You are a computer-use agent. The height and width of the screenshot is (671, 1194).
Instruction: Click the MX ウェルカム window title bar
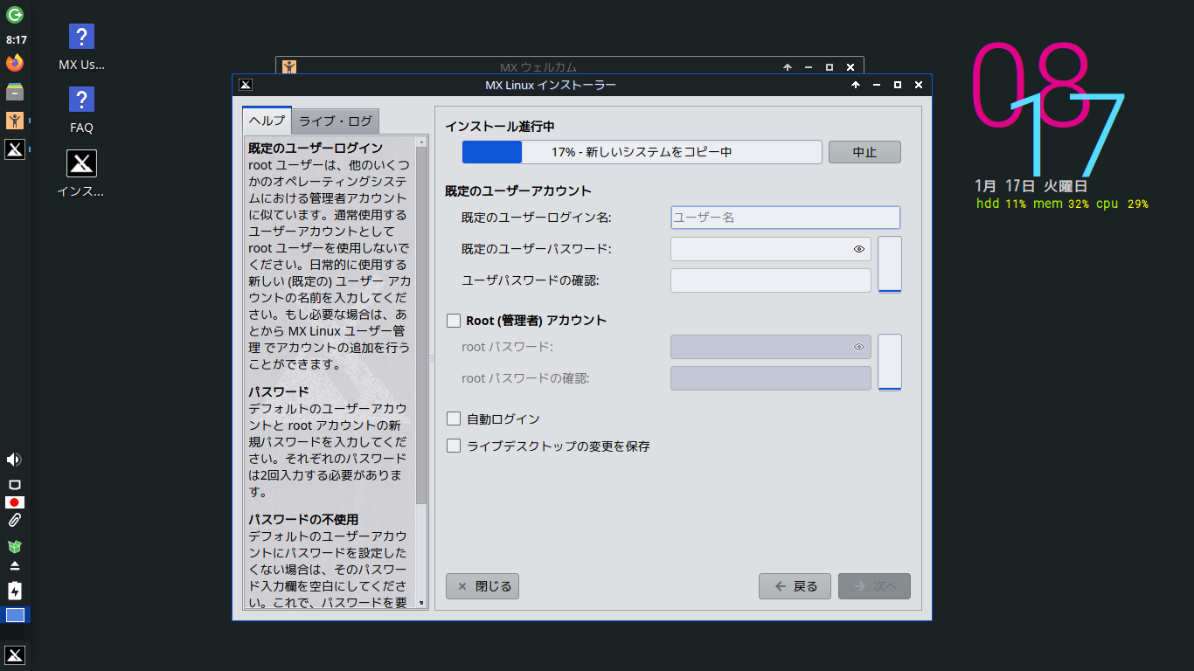click(538, 66)
